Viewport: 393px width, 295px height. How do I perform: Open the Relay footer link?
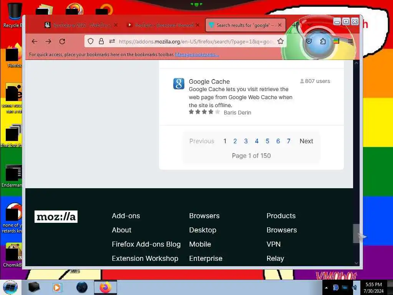(x=275, y=259)
